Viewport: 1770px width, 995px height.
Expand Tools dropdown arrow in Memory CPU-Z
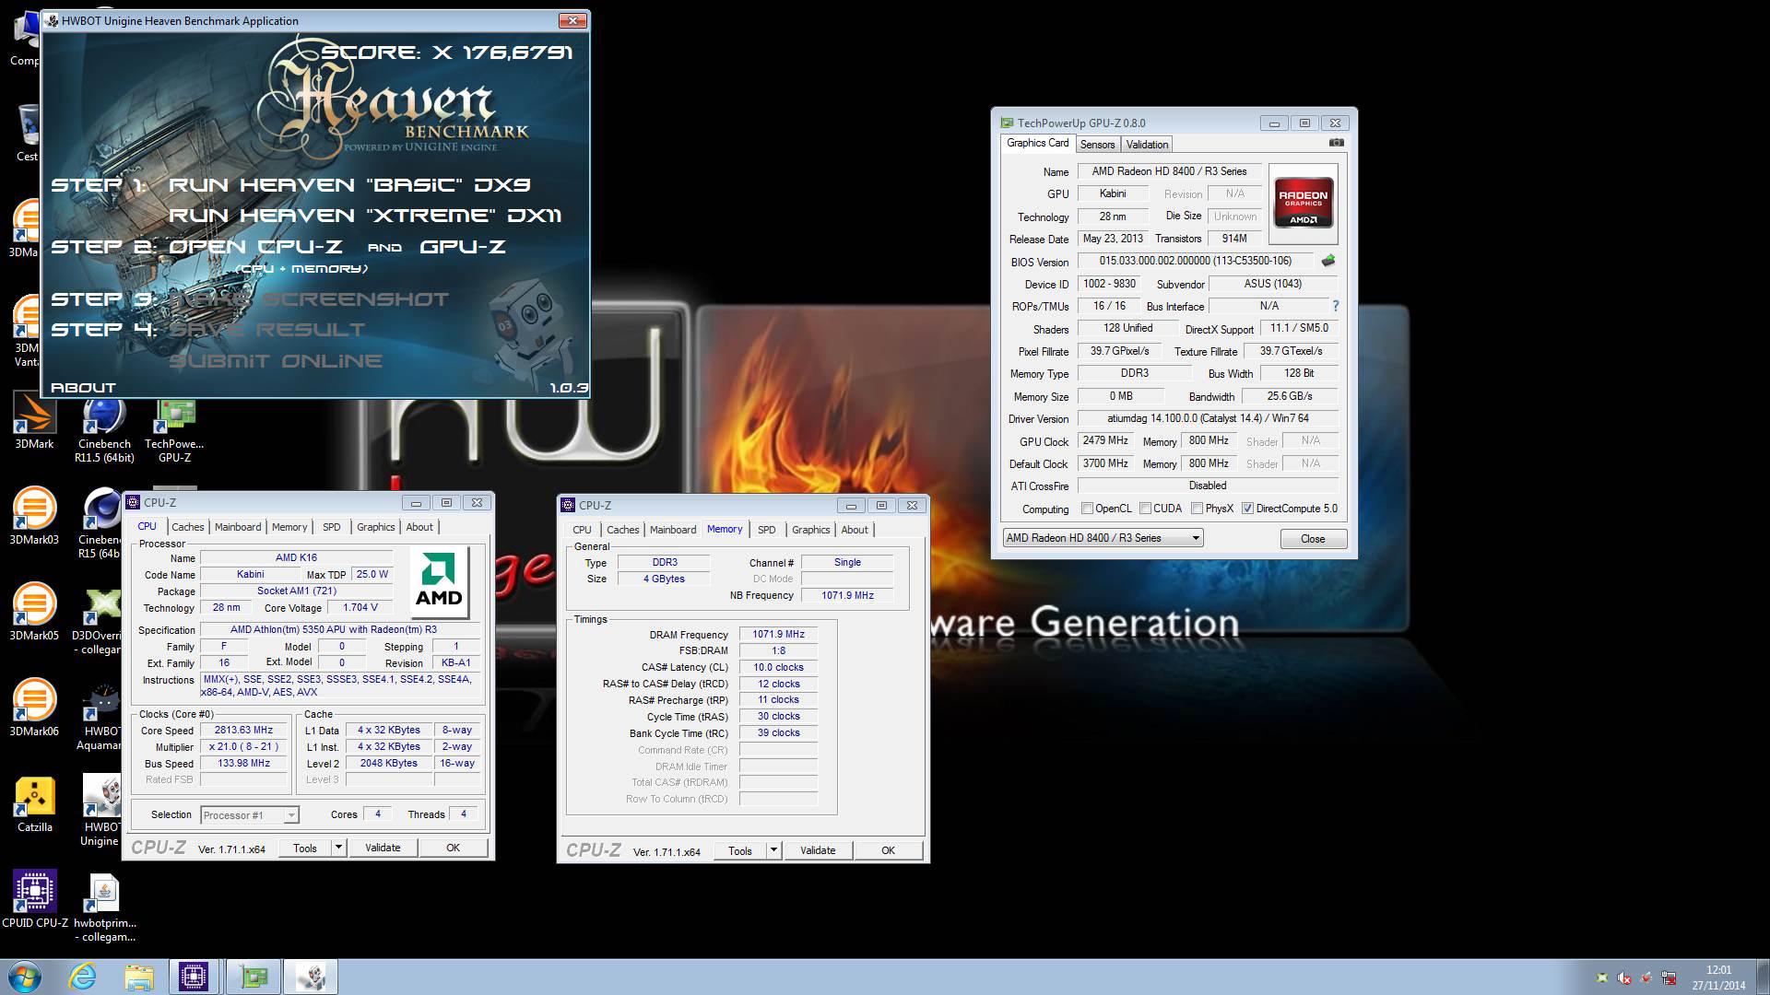pyautogui.click(x=773, y=850)
